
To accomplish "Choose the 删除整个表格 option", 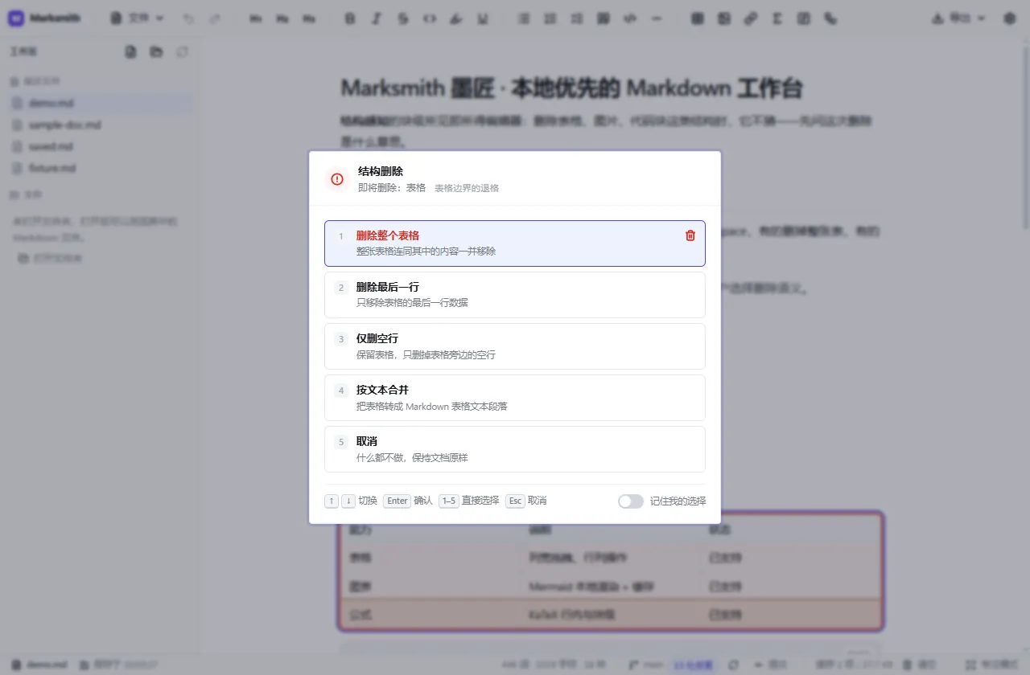I will (x=515, y=243).
